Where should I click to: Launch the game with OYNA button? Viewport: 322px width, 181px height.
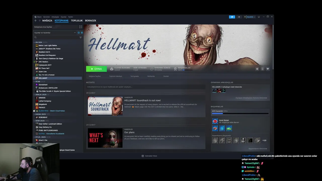[96, 69]
